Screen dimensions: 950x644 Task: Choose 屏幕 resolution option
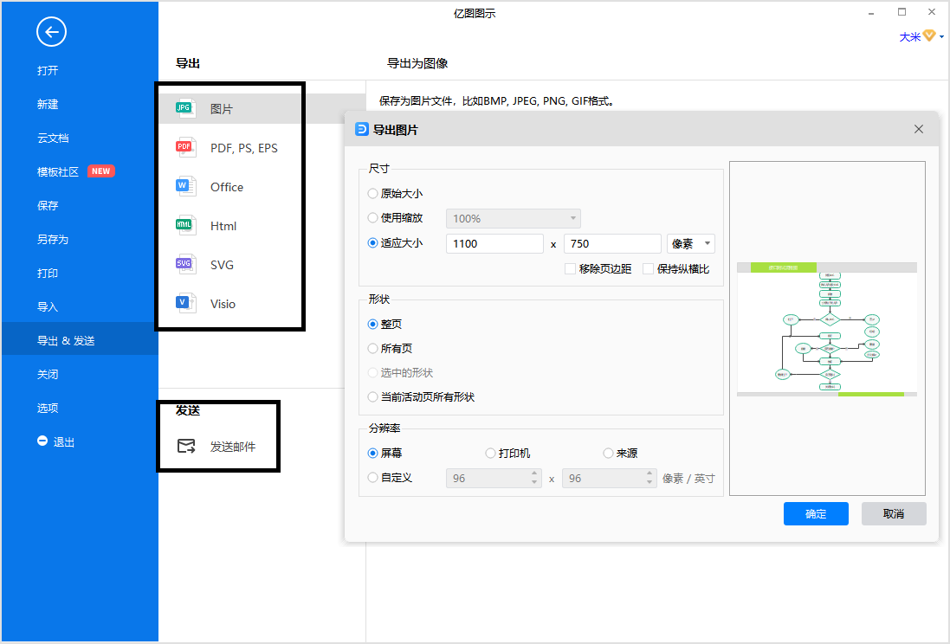coord(372,454)
